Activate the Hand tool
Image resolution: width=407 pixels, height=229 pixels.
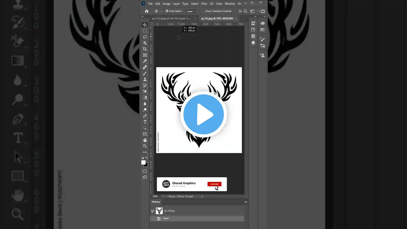pos(145,140)
